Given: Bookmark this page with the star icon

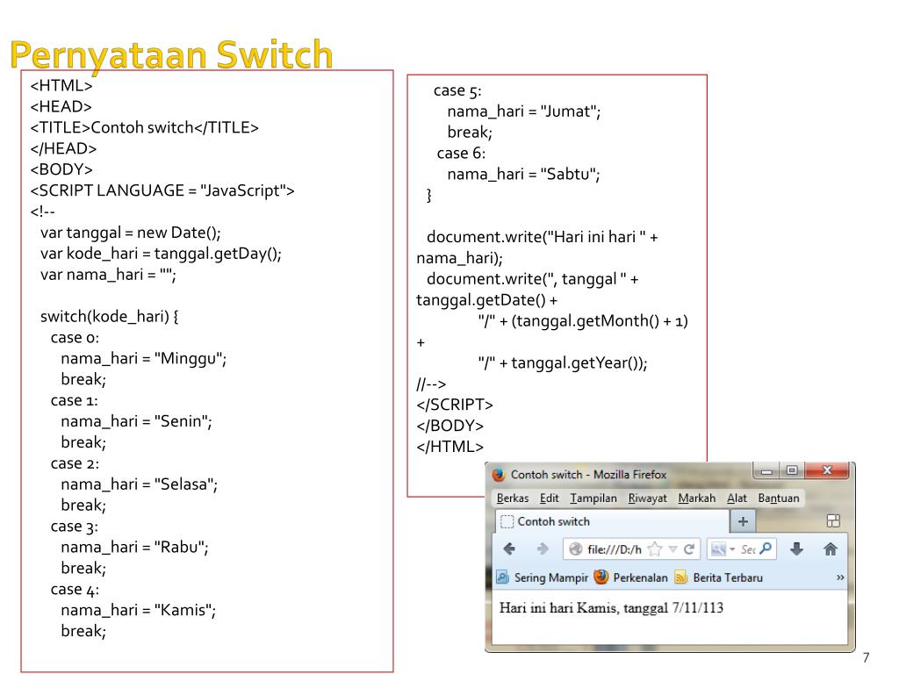Looking at the screenshot, I should (654, 549).
